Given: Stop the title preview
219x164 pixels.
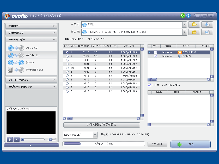Looking at the screenshot, I should tap(16, 140).
